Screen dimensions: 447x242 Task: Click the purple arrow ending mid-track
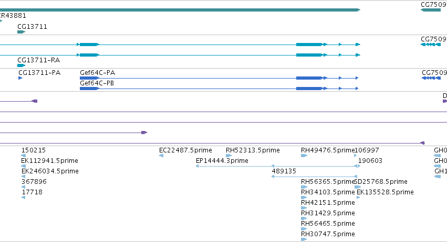74,133
